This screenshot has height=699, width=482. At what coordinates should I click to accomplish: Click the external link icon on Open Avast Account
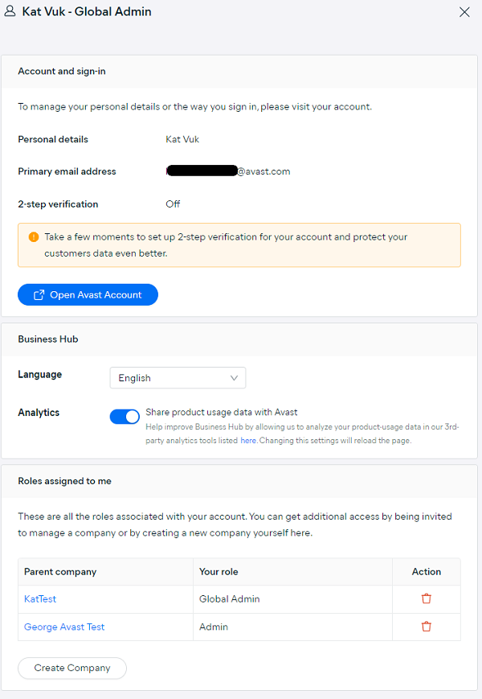click(x=39, y=294)
